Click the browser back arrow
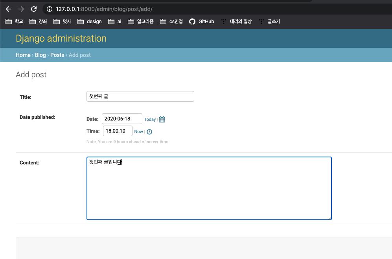 coord(9,9)
